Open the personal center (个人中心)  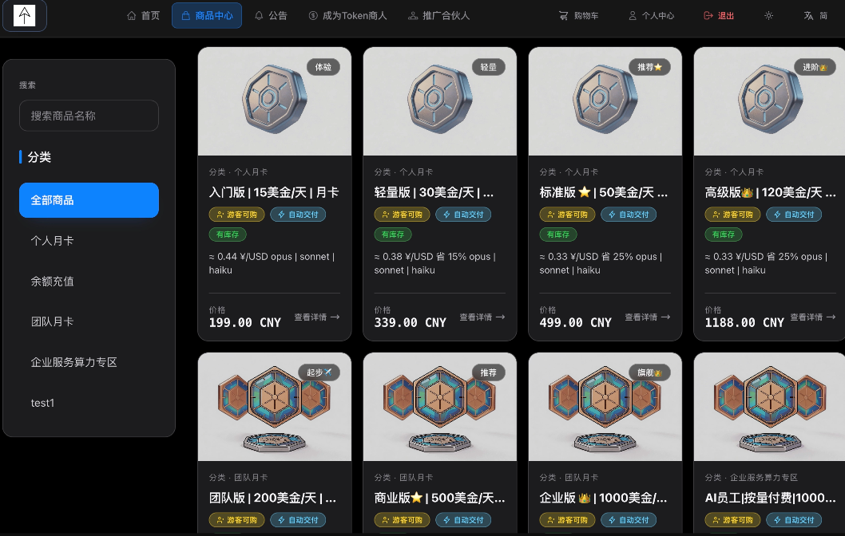tap(652, 16)
